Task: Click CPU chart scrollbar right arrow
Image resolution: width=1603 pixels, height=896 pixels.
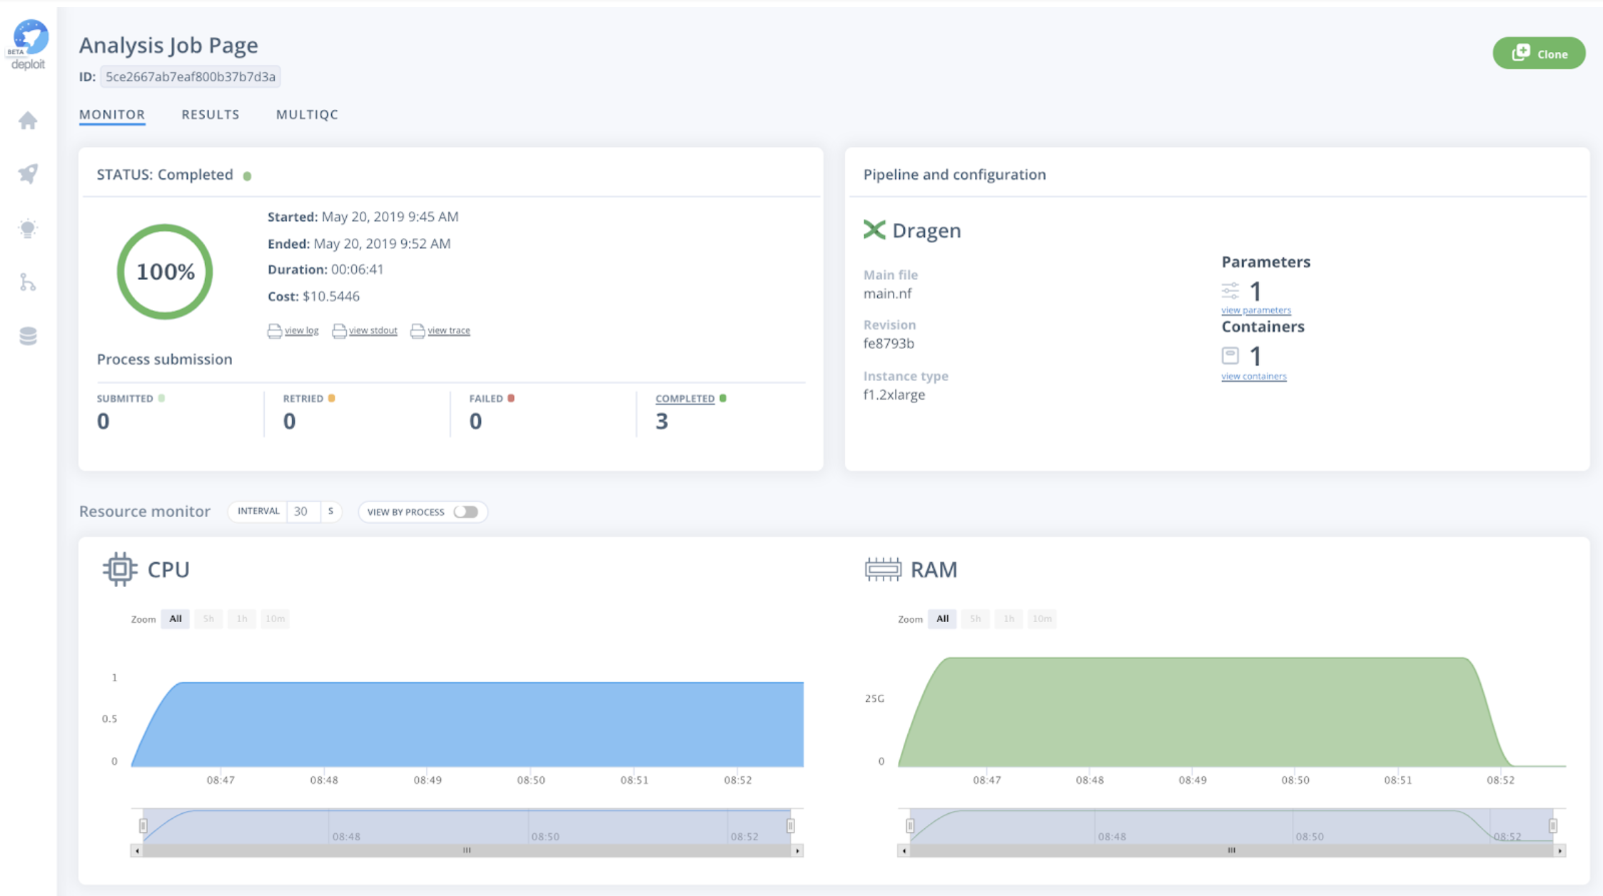Action: click(798, 850)
